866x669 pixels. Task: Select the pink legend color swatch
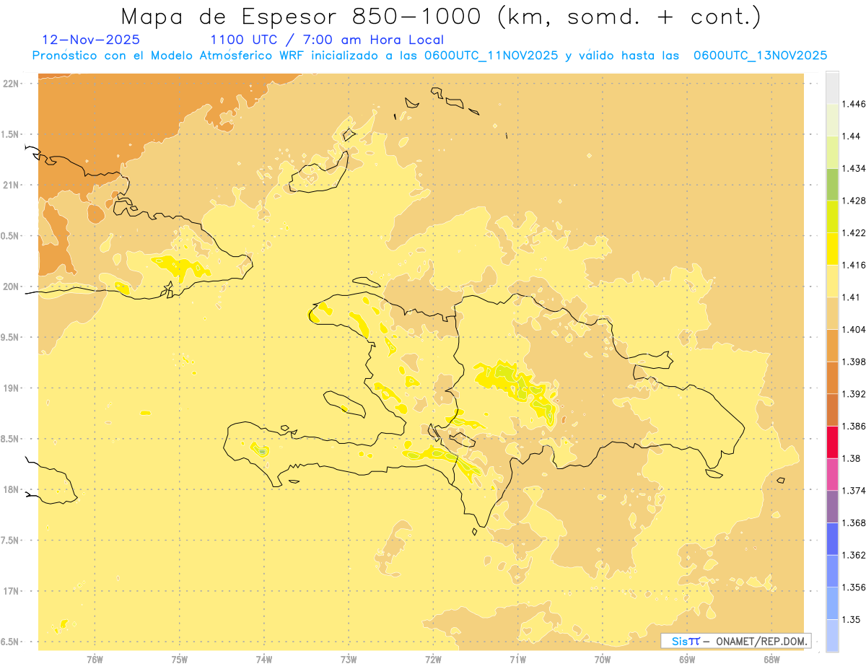[832, 474]
